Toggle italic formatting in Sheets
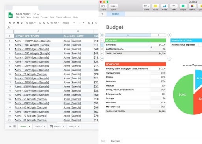 92,23
